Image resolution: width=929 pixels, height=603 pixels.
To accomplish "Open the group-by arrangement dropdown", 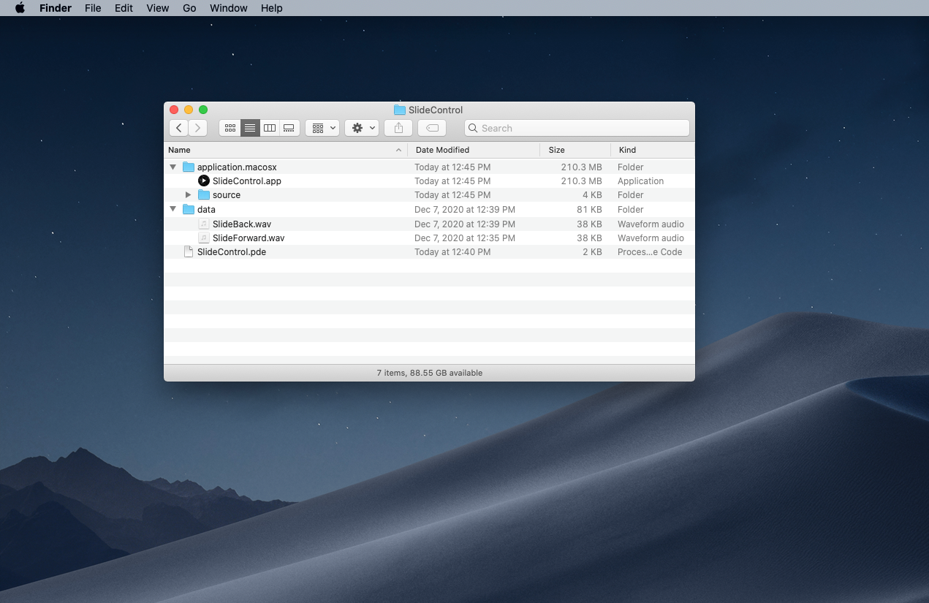I will pyautogui.click(x=322, y=128).
